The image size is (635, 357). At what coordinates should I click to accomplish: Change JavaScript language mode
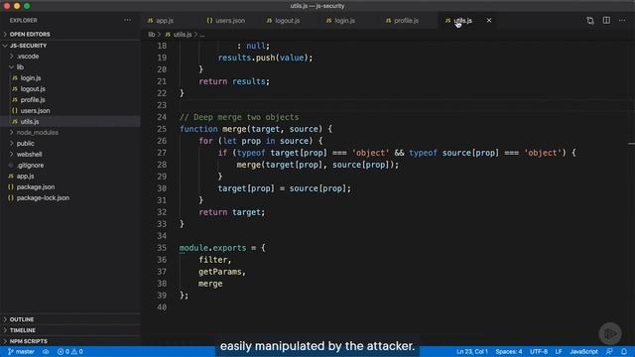pos(583,351)
